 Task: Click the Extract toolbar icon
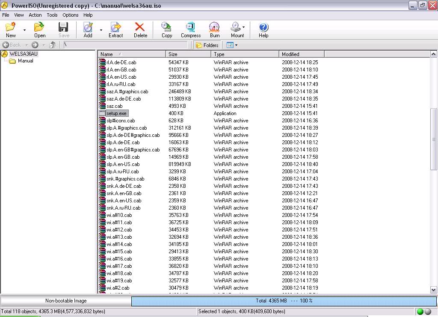(x=115, y=27)
